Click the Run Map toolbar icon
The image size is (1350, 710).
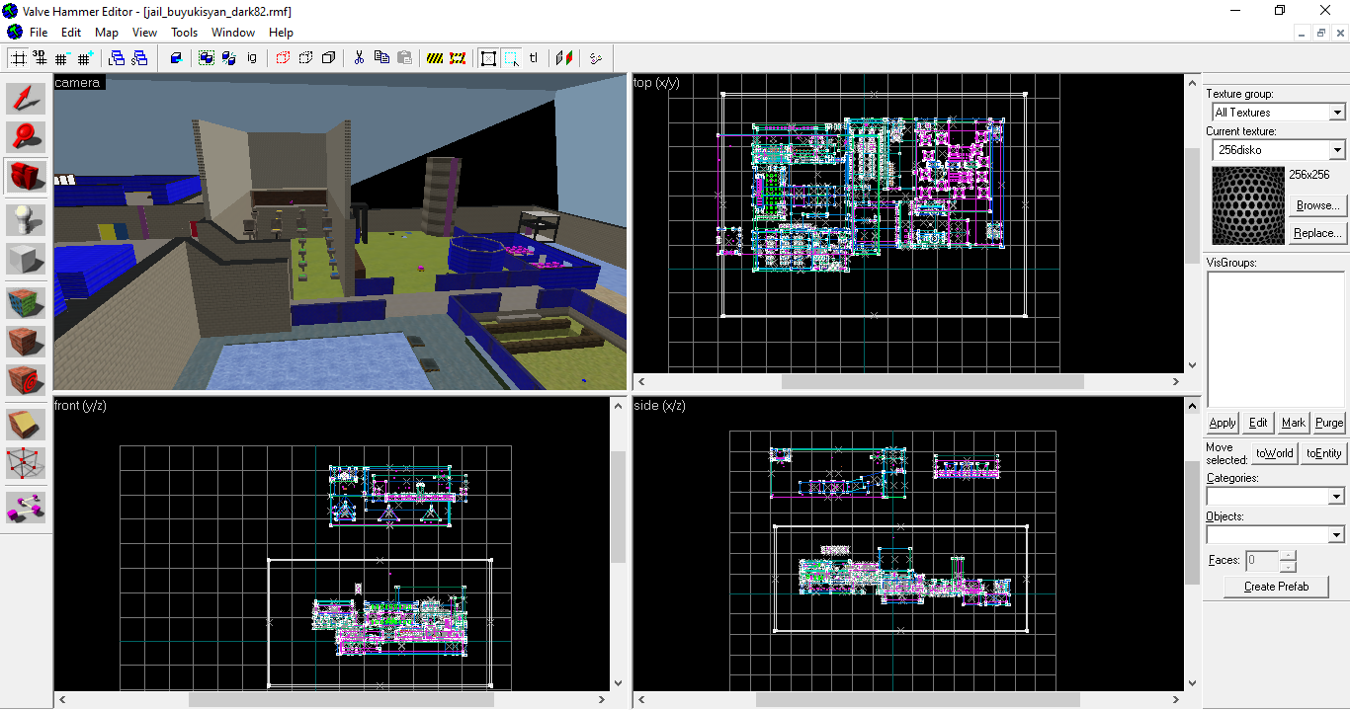coord(595,58)
